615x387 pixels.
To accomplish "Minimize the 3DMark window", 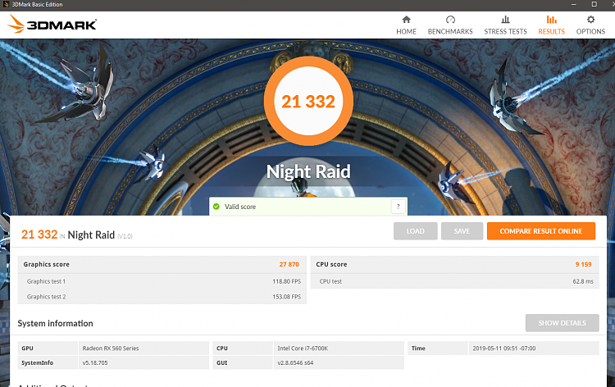I will point(574,4).
